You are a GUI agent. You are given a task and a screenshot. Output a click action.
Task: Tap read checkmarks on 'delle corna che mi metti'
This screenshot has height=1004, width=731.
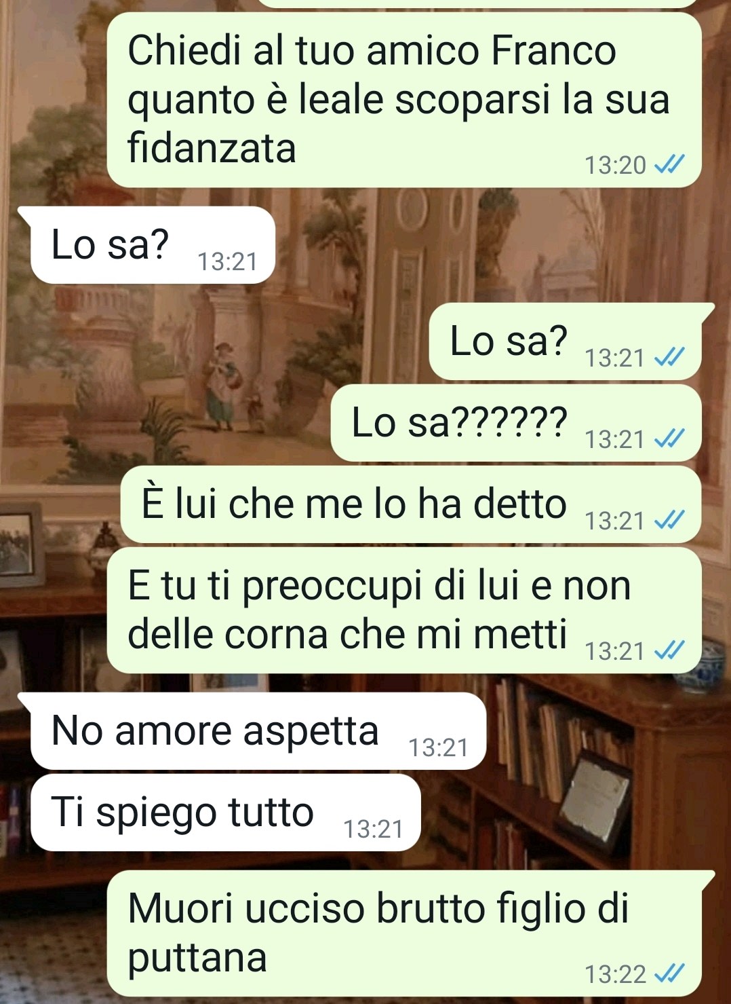tap(669, 650)
